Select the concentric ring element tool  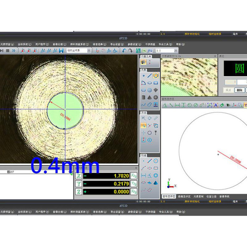(149, 90)
